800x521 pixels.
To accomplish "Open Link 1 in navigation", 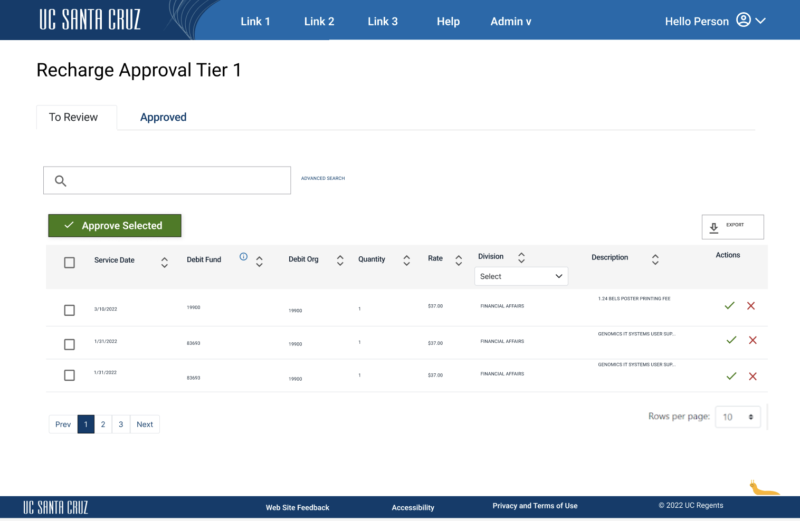I will coord(255,22).
